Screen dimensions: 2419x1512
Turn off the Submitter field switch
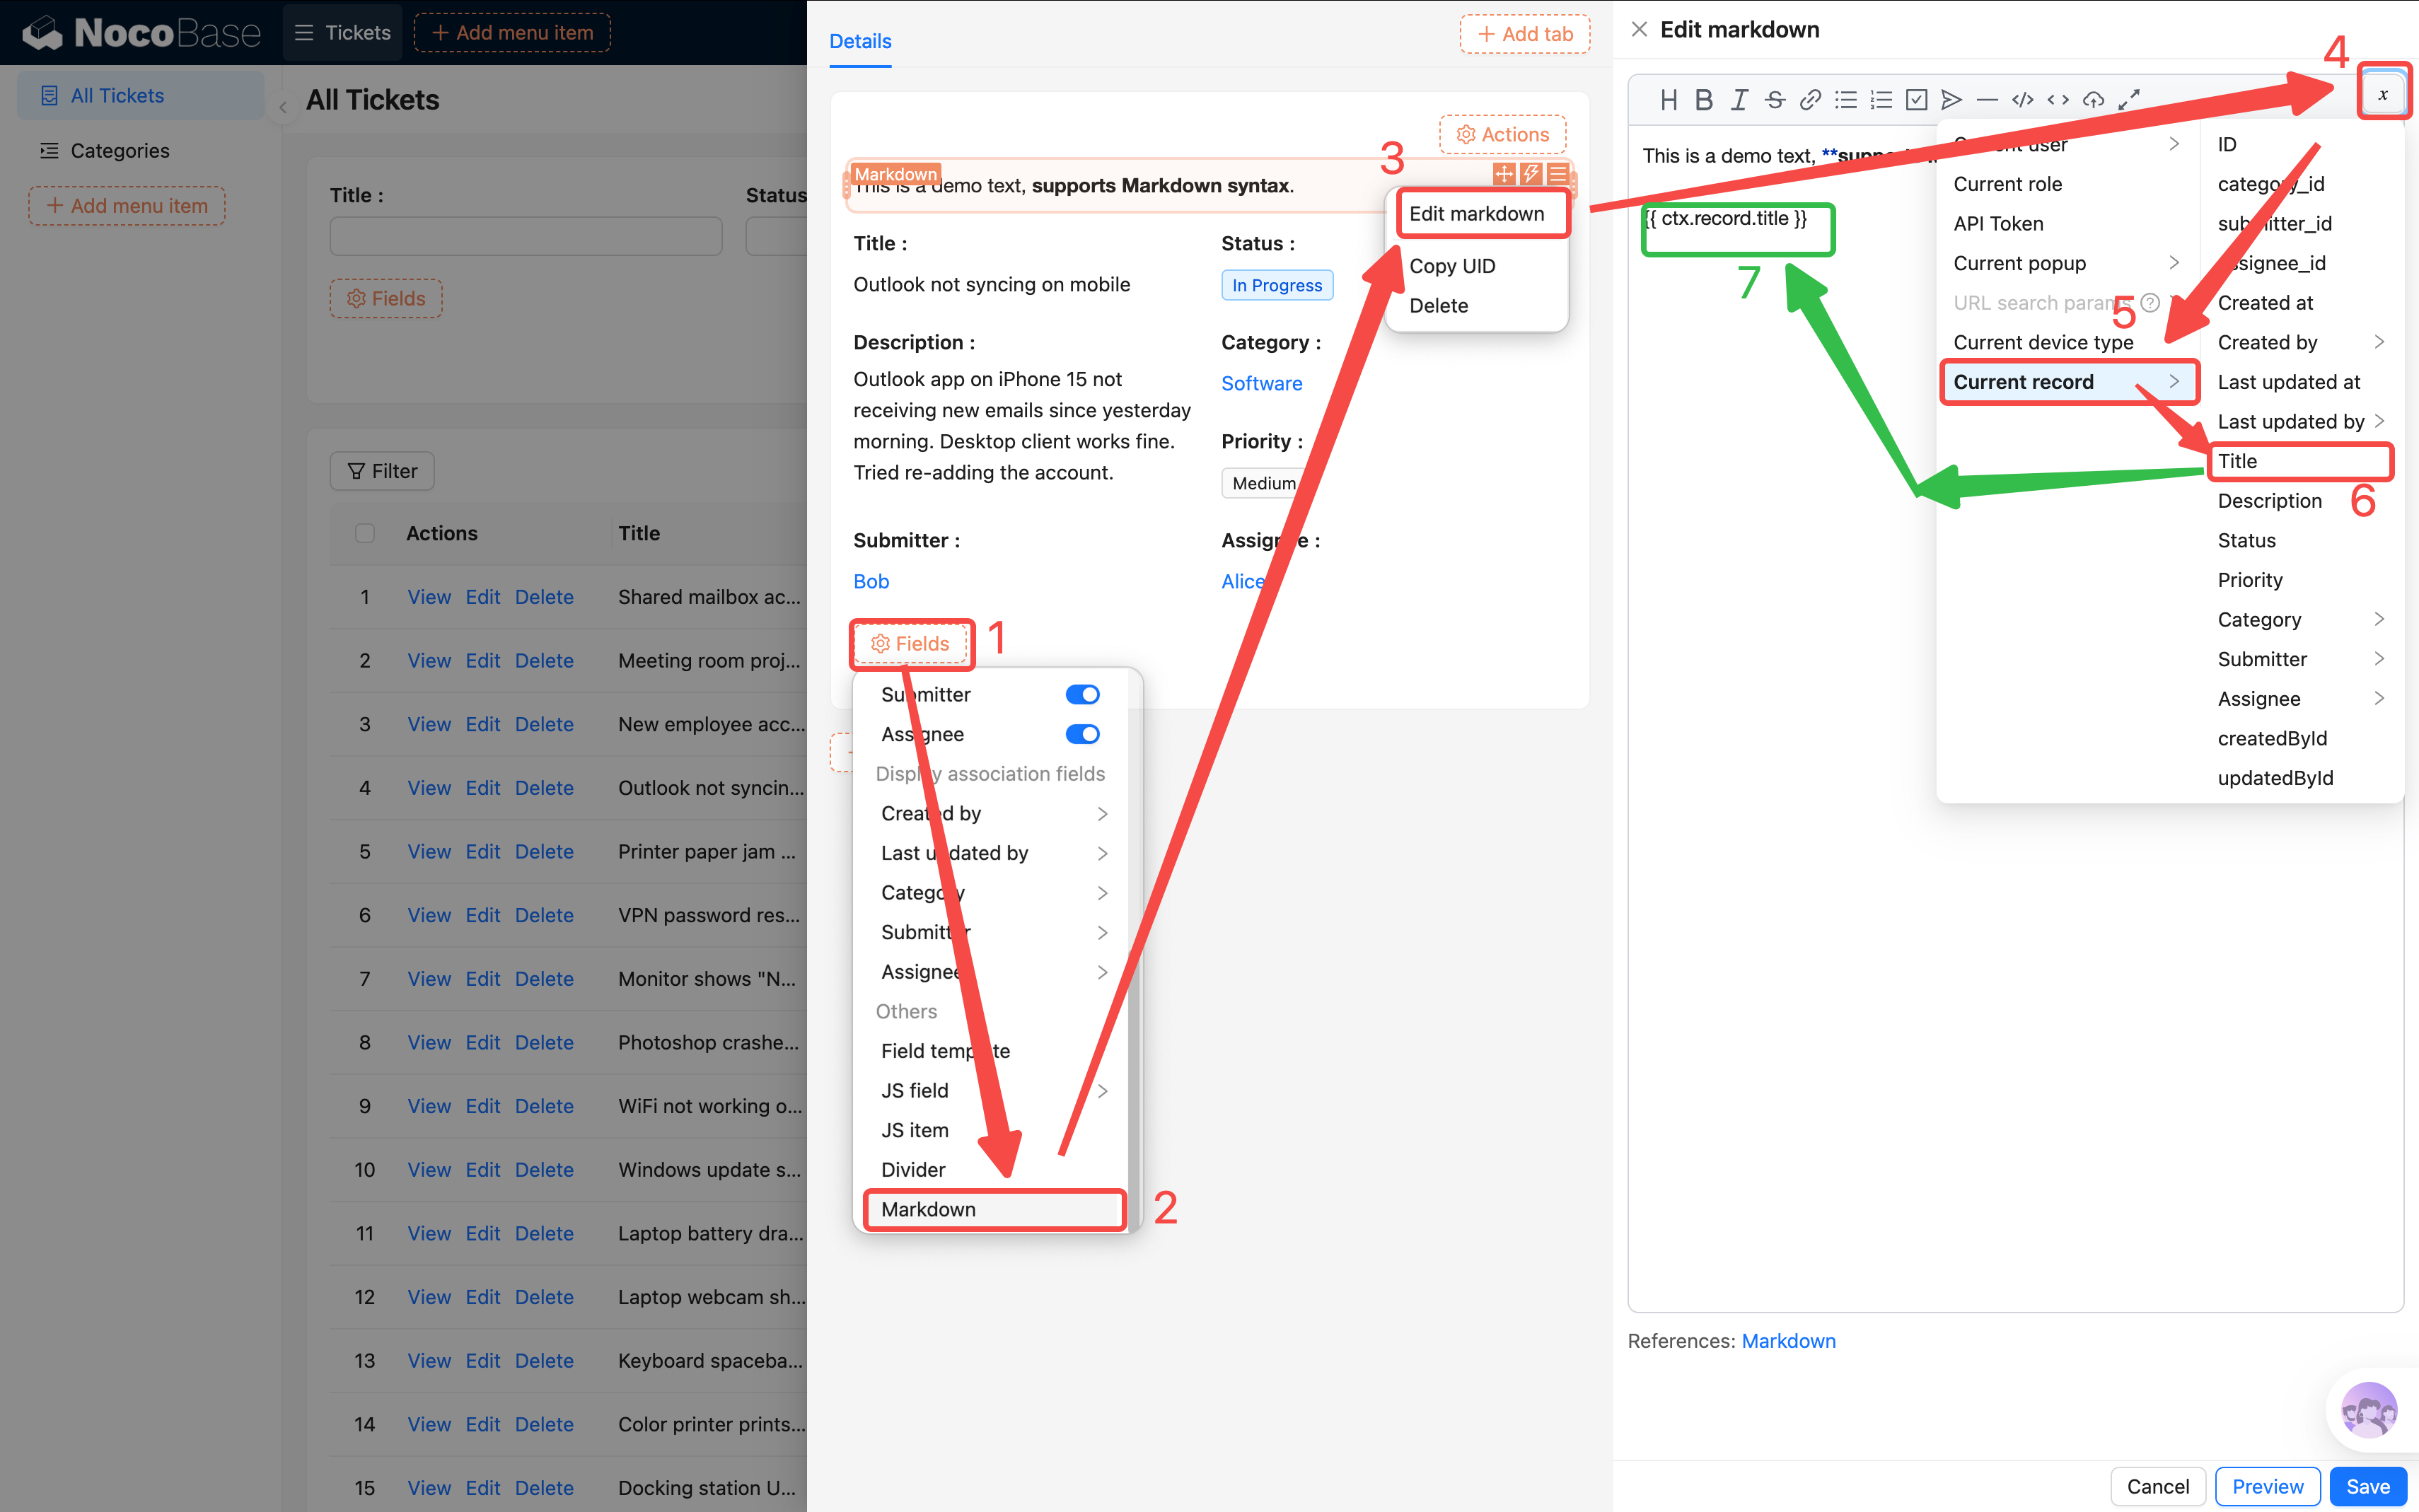tap(1082, 695)
